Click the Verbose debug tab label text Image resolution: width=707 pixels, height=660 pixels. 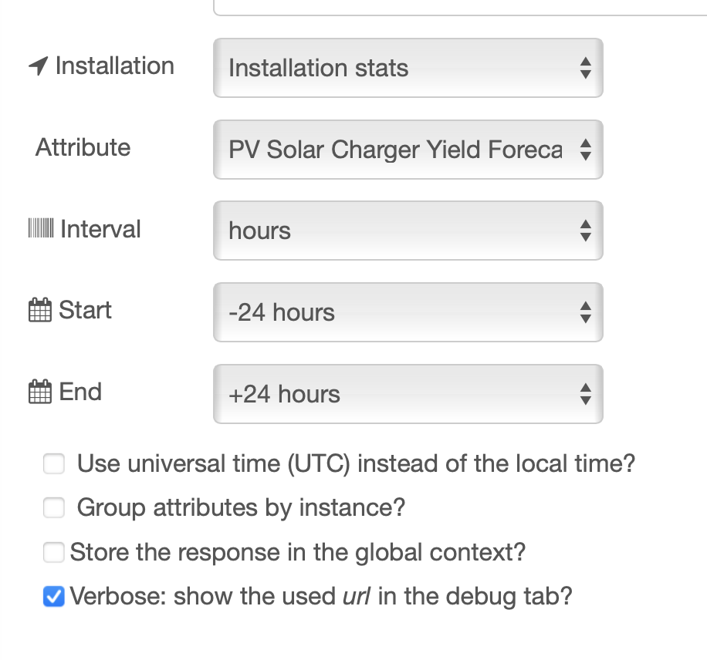[321, 597]
